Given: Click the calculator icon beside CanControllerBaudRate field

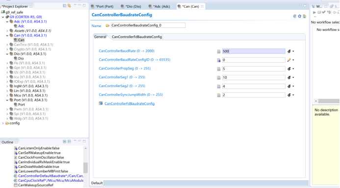Looking at the screenshot, I should pos(219,51).
